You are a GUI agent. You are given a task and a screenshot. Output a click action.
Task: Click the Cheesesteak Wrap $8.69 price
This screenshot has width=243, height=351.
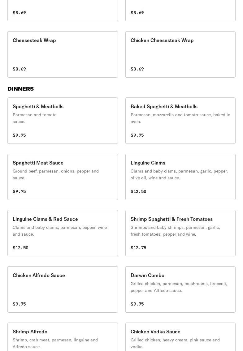click(x=19, y=69)
